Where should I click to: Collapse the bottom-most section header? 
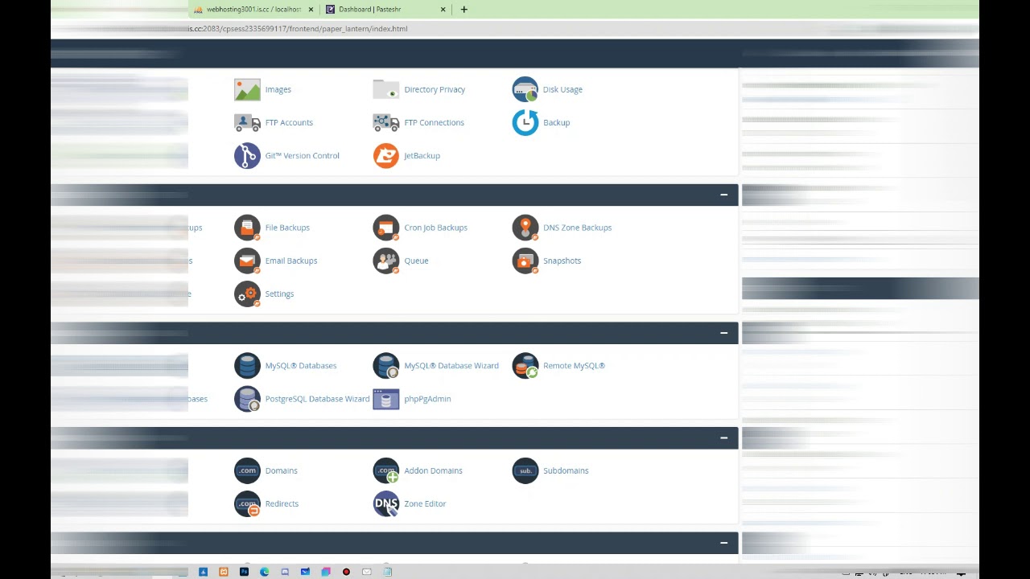(723, 543)
